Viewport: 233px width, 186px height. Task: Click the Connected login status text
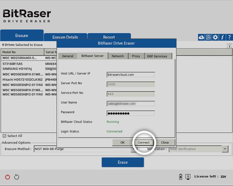(x=115, y=131)
